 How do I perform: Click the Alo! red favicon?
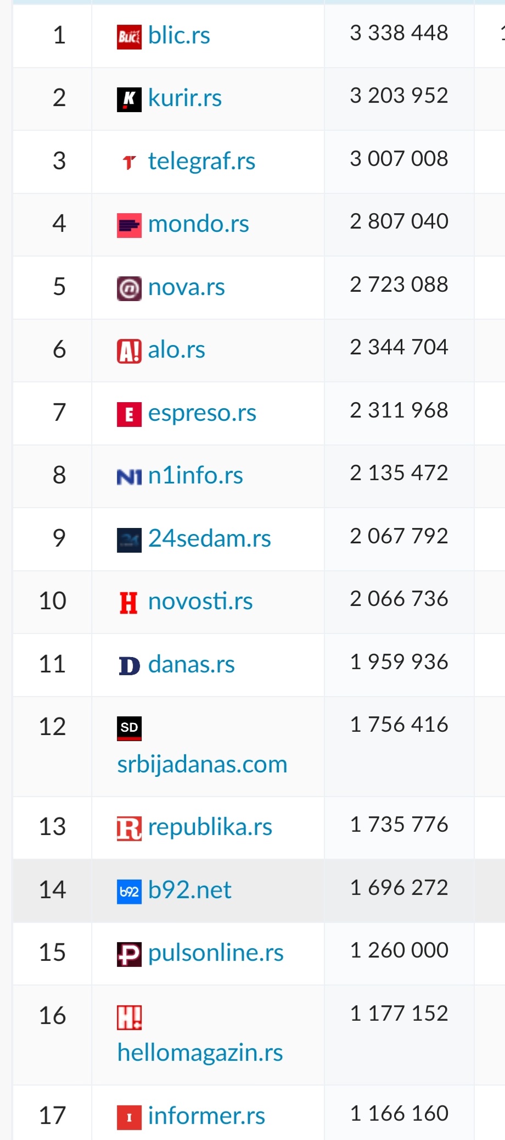129,351
